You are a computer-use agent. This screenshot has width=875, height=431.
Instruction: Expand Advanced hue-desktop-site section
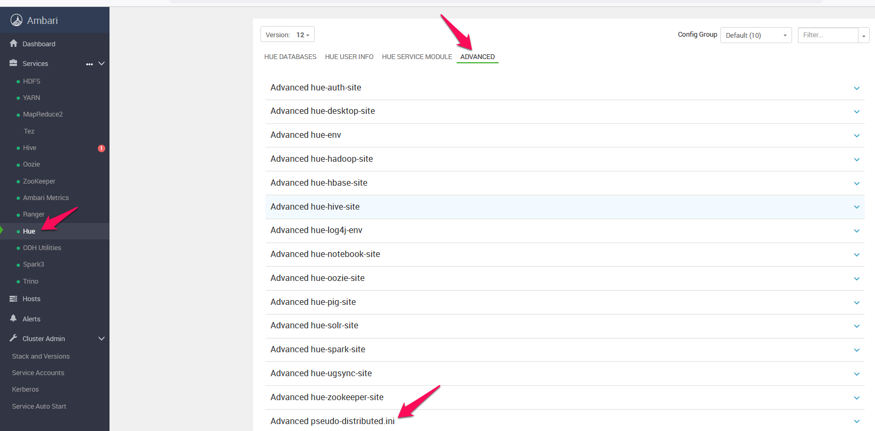tap(565, 112)
